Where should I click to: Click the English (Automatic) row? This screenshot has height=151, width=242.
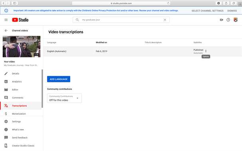142,51
